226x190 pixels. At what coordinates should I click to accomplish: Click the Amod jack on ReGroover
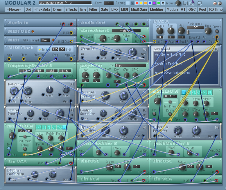pyautogui.click(x=43, y=95)
